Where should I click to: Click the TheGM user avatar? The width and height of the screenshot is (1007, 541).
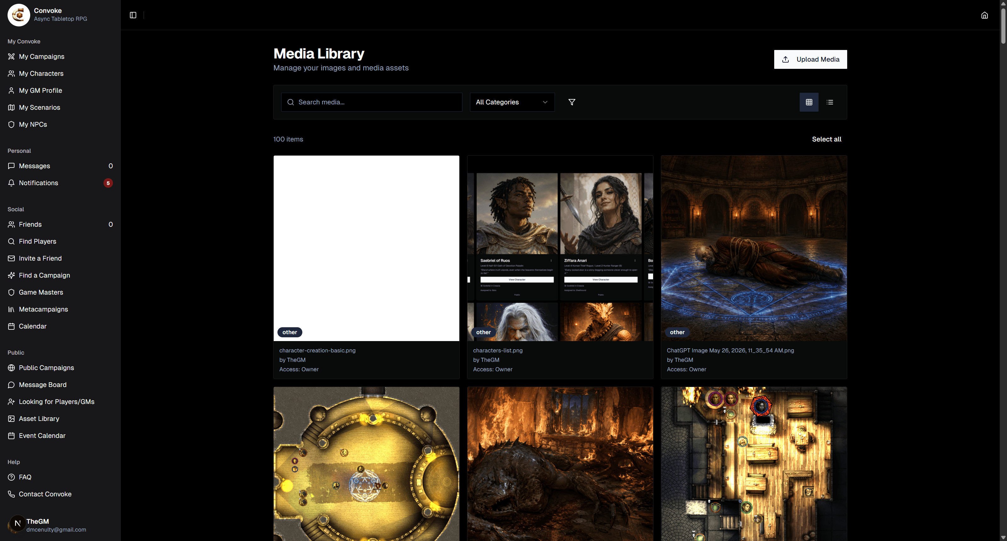(17, 523)
